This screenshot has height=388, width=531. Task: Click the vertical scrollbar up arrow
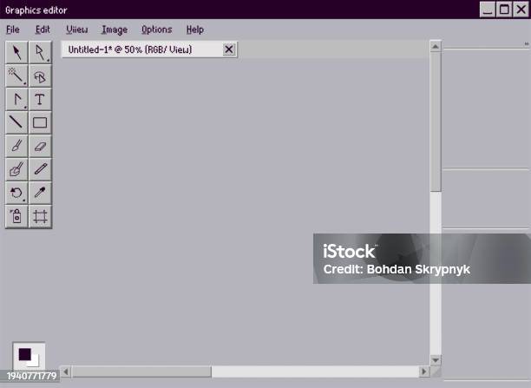coord(436,46)
